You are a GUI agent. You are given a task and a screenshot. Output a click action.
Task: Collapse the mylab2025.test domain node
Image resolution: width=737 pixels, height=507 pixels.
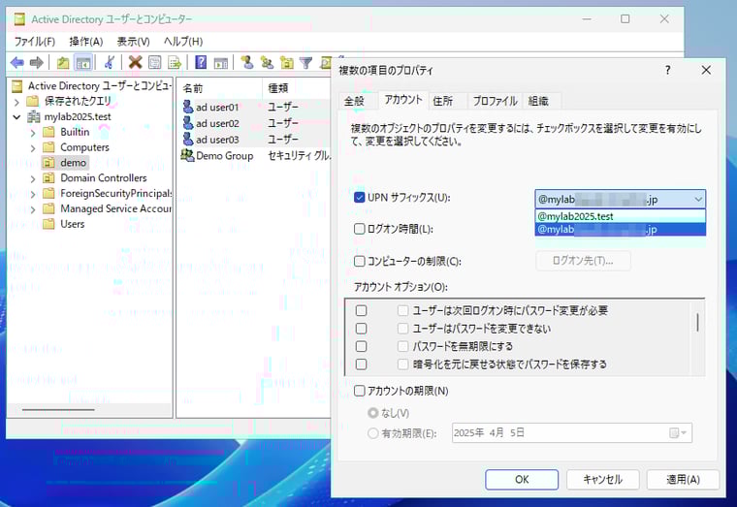click(16, 117)
